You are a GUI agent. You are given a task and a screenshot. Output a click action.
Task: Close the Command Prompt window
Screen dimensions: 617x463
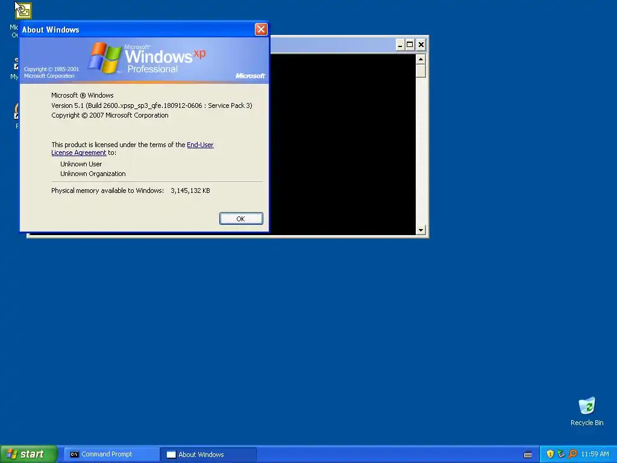tap(421, 45)
